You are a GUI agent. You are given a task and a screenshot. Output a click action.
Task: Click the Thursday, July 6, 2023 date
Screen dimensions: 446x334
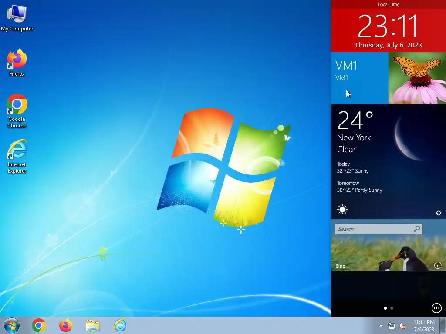click(388, 45)
